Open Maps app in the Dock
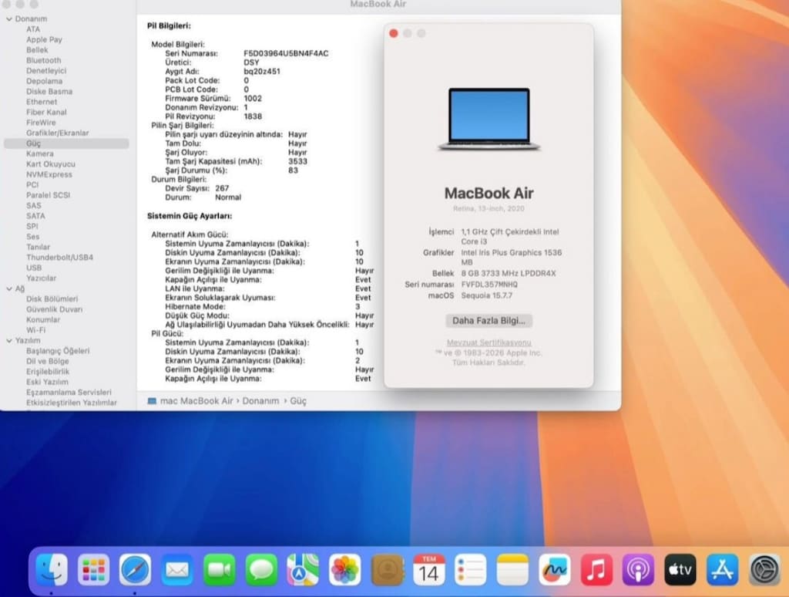This screenshot has width=789, height=597. click(303, 570)
